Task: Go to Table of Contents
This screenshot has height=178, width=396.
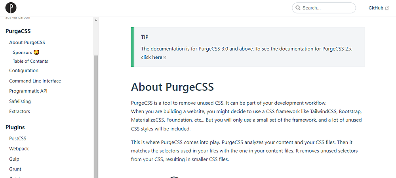Action: (x=30, y=61)
